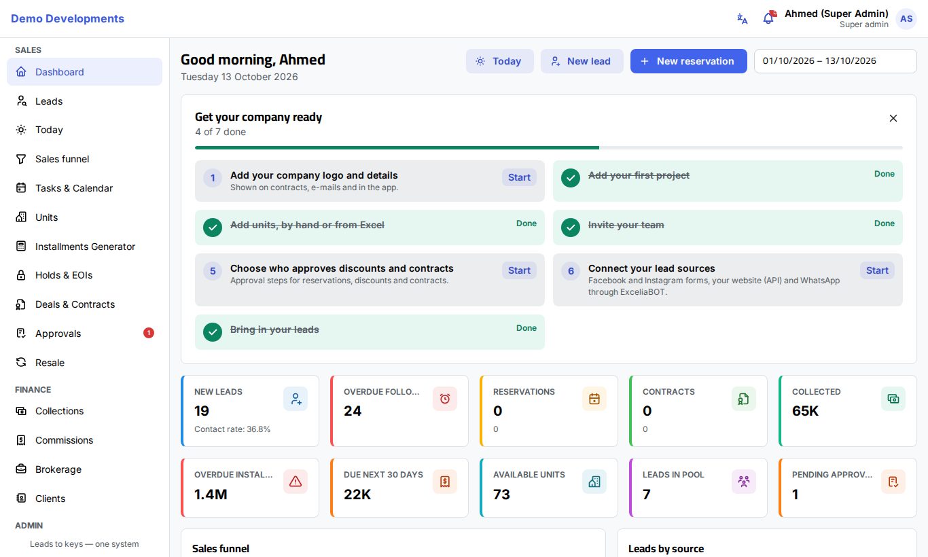Toggle the Bring in your leads checkmark

tap(213, 332)
